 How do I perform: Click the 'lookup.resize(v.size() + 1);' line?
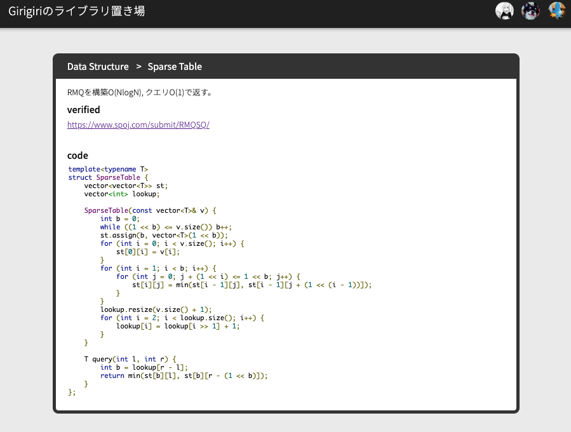[x=156, y=309]
